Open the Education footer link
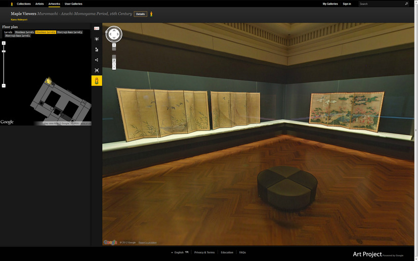This screenshot has height=261, width=418. coord(227,252)
